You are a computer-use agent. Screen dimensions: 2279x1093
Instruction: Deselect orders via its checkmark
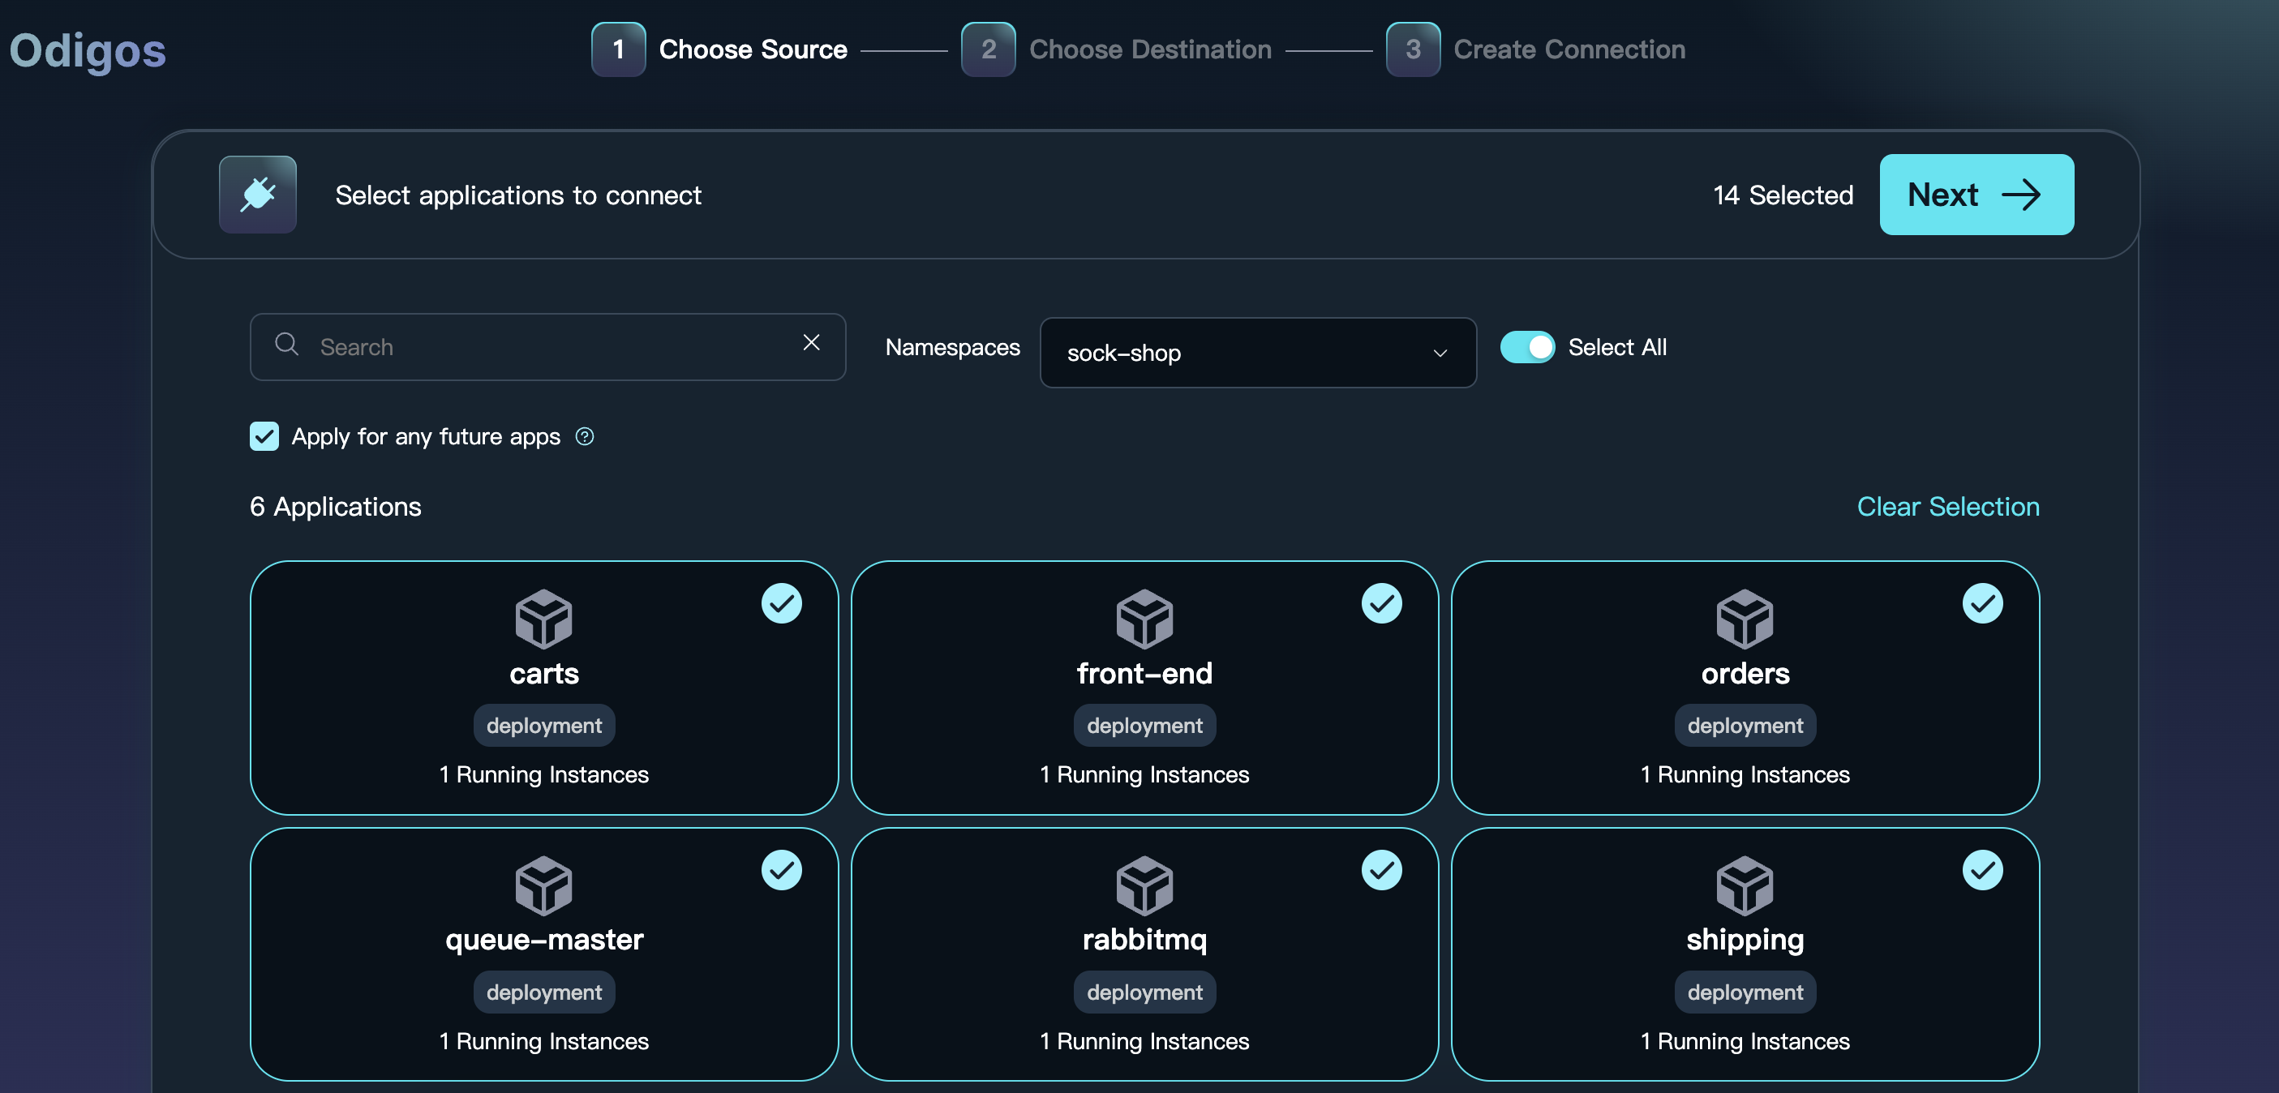tap(1981, 604)
